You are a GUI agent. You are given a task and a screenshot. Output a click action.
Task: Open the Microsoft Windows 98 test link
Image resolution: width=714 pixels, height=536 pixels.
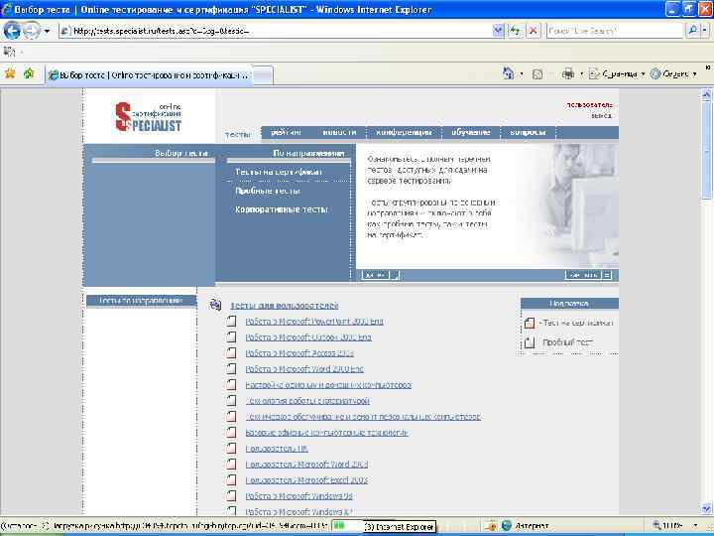299,496
